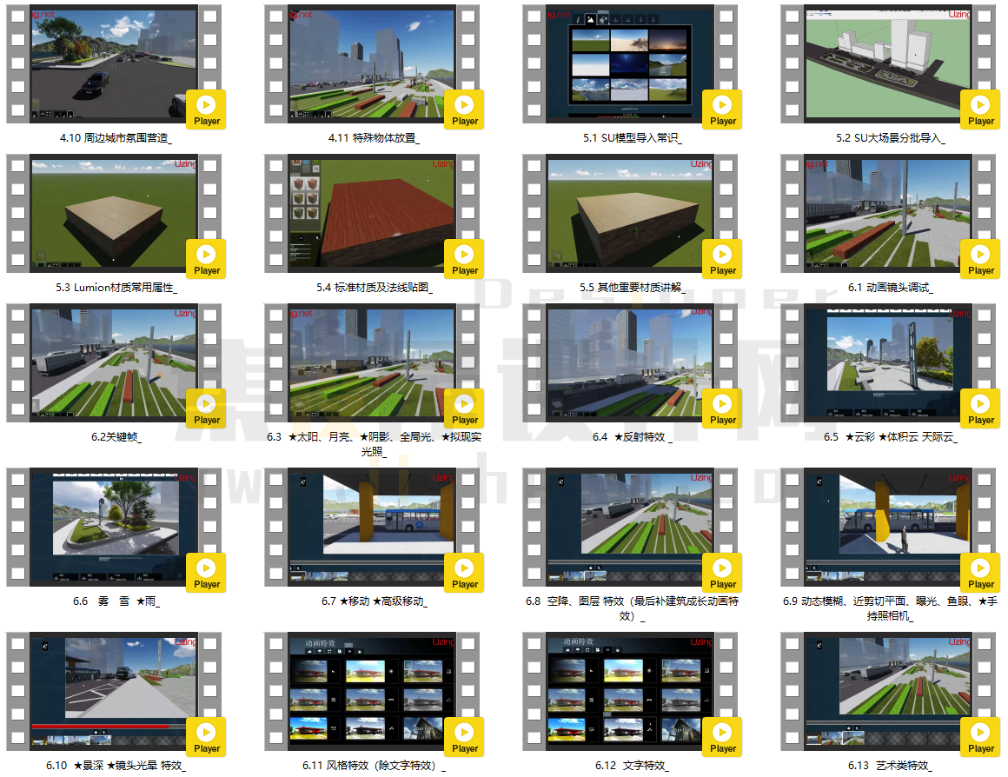Select file name 5.3 Lumion材质常用属性_
Image resolution: width=1008 pixels, height=777 pixels.
point(116,288)
